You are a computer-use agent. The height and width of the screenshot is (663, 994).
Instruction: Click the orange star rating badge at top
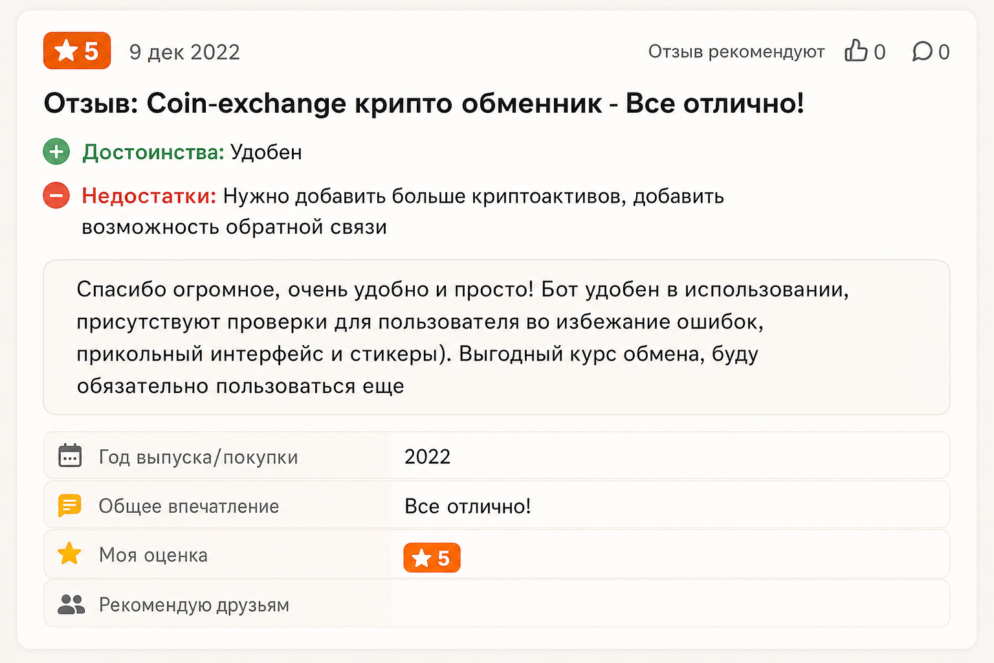tap(77, 51)
